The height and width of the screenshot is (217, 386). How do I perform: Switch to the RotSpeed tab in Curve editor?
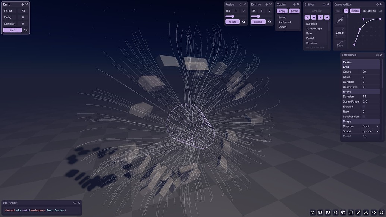[368, 10]
